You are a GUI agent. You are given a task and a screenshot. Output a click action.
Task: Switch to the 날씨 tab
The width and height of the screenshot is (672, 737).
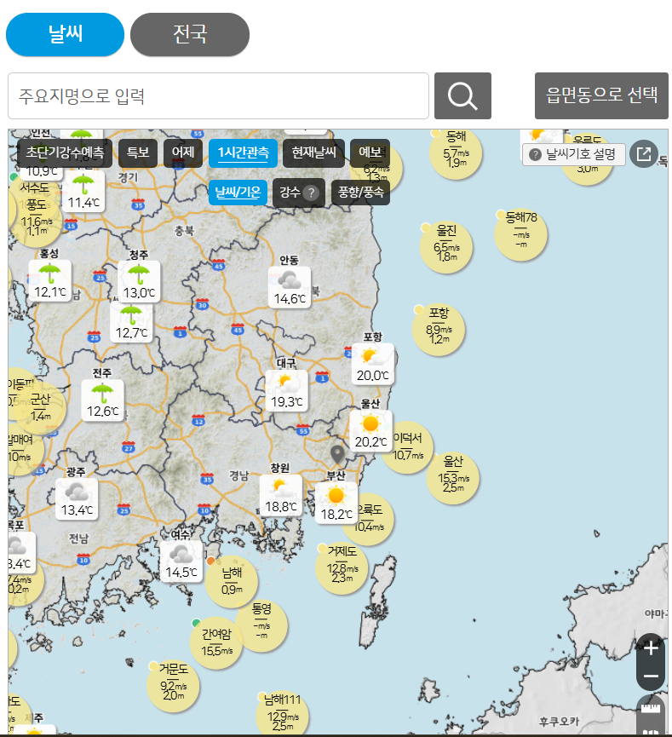(65, 34)
